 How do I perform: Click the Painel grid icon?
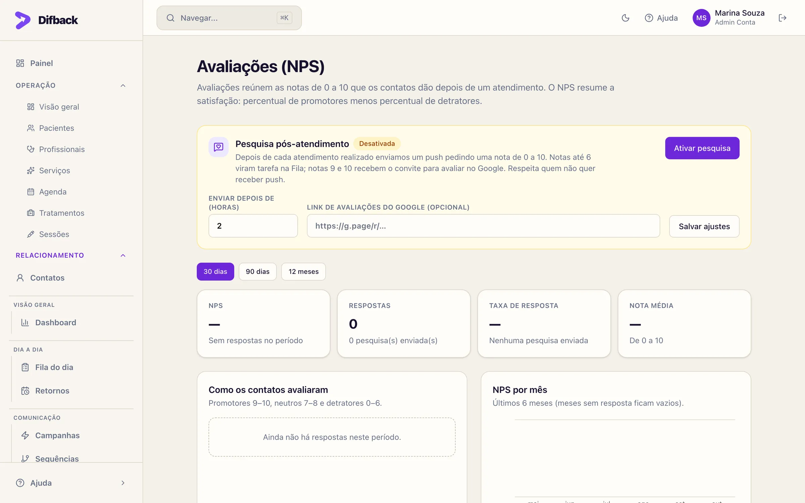(20, 63)
